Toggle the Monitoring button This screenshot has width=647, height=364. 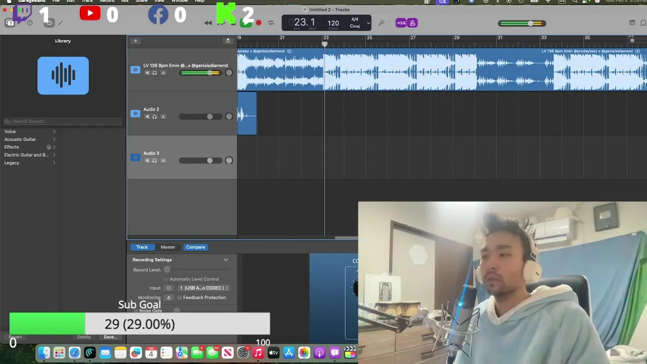[x=169, y=297]
